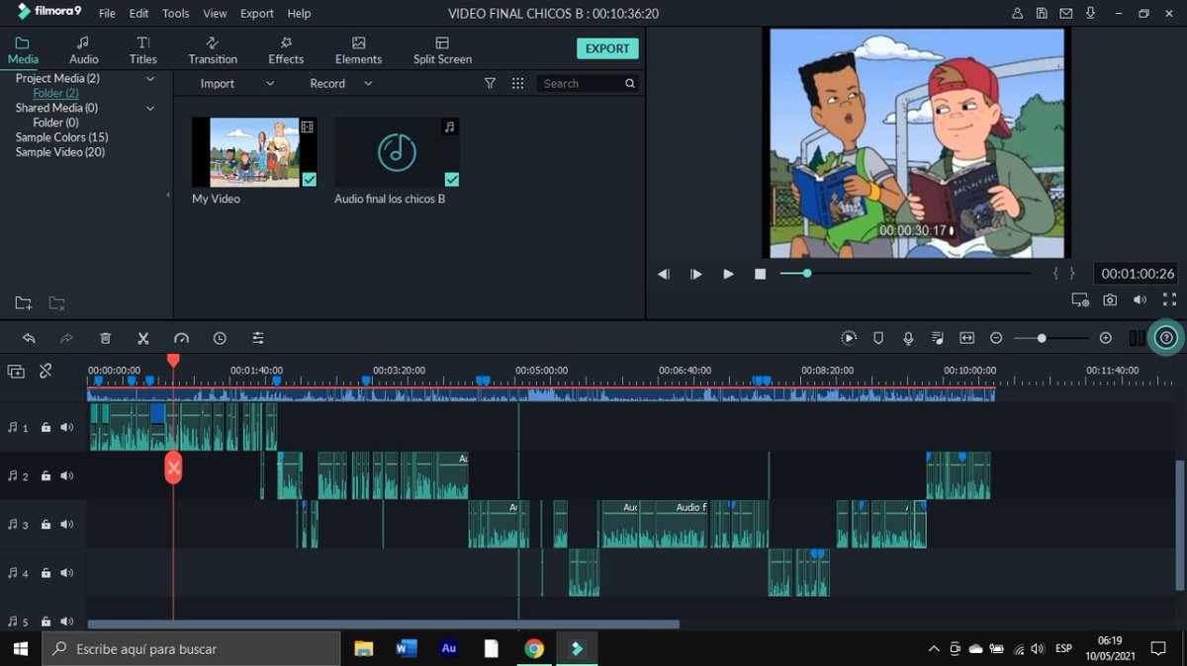1187x666 pixels.
Task: Click the add new folder icon
Action: point(24,303)
